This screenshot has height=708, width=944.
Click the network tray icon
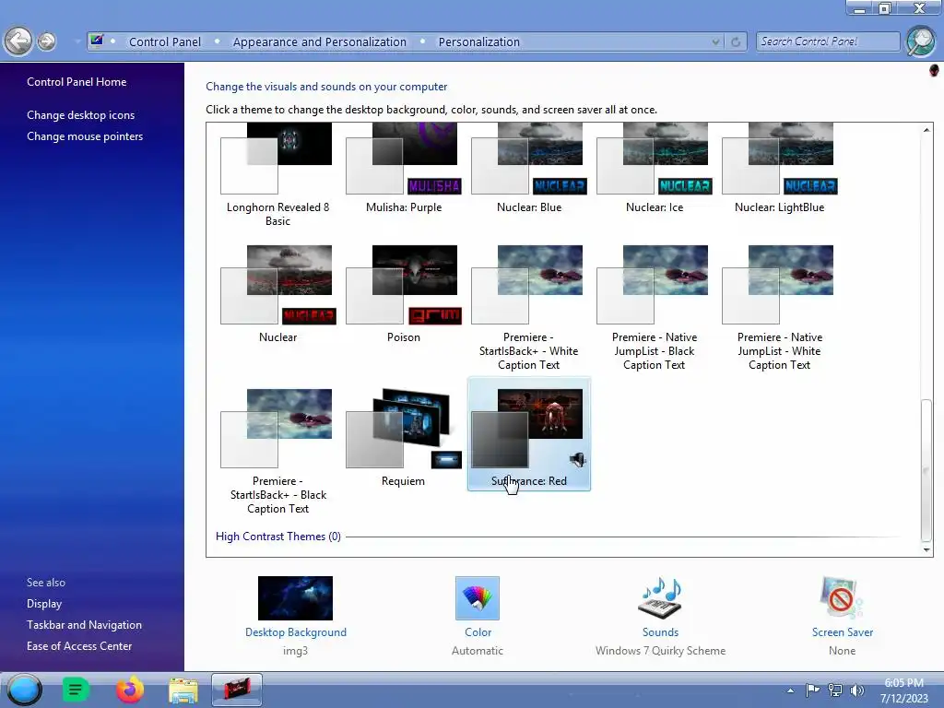pyautogui.click(x=835, y=690)
